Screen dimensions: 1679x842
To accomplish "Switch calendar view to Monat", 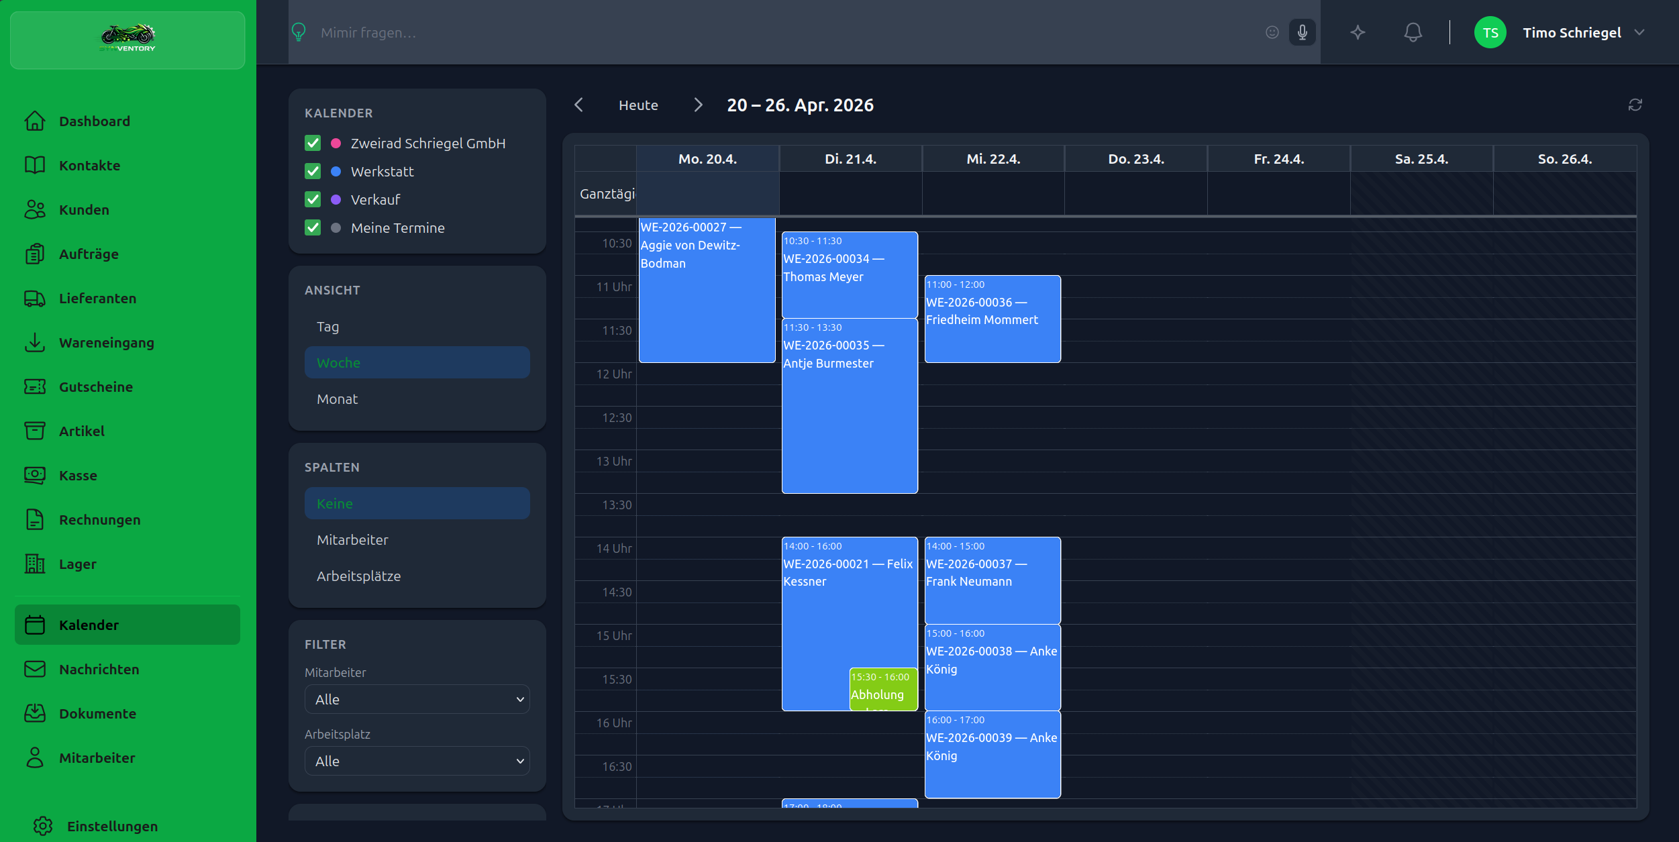I will pyautogui.click(x=337, y=399).
